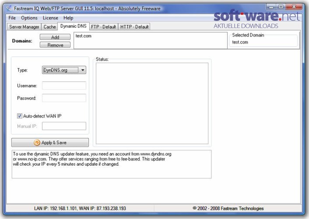
Task: Uncheck Auto-detect WAN IP checkbox
Action: [x=20, y=116]
